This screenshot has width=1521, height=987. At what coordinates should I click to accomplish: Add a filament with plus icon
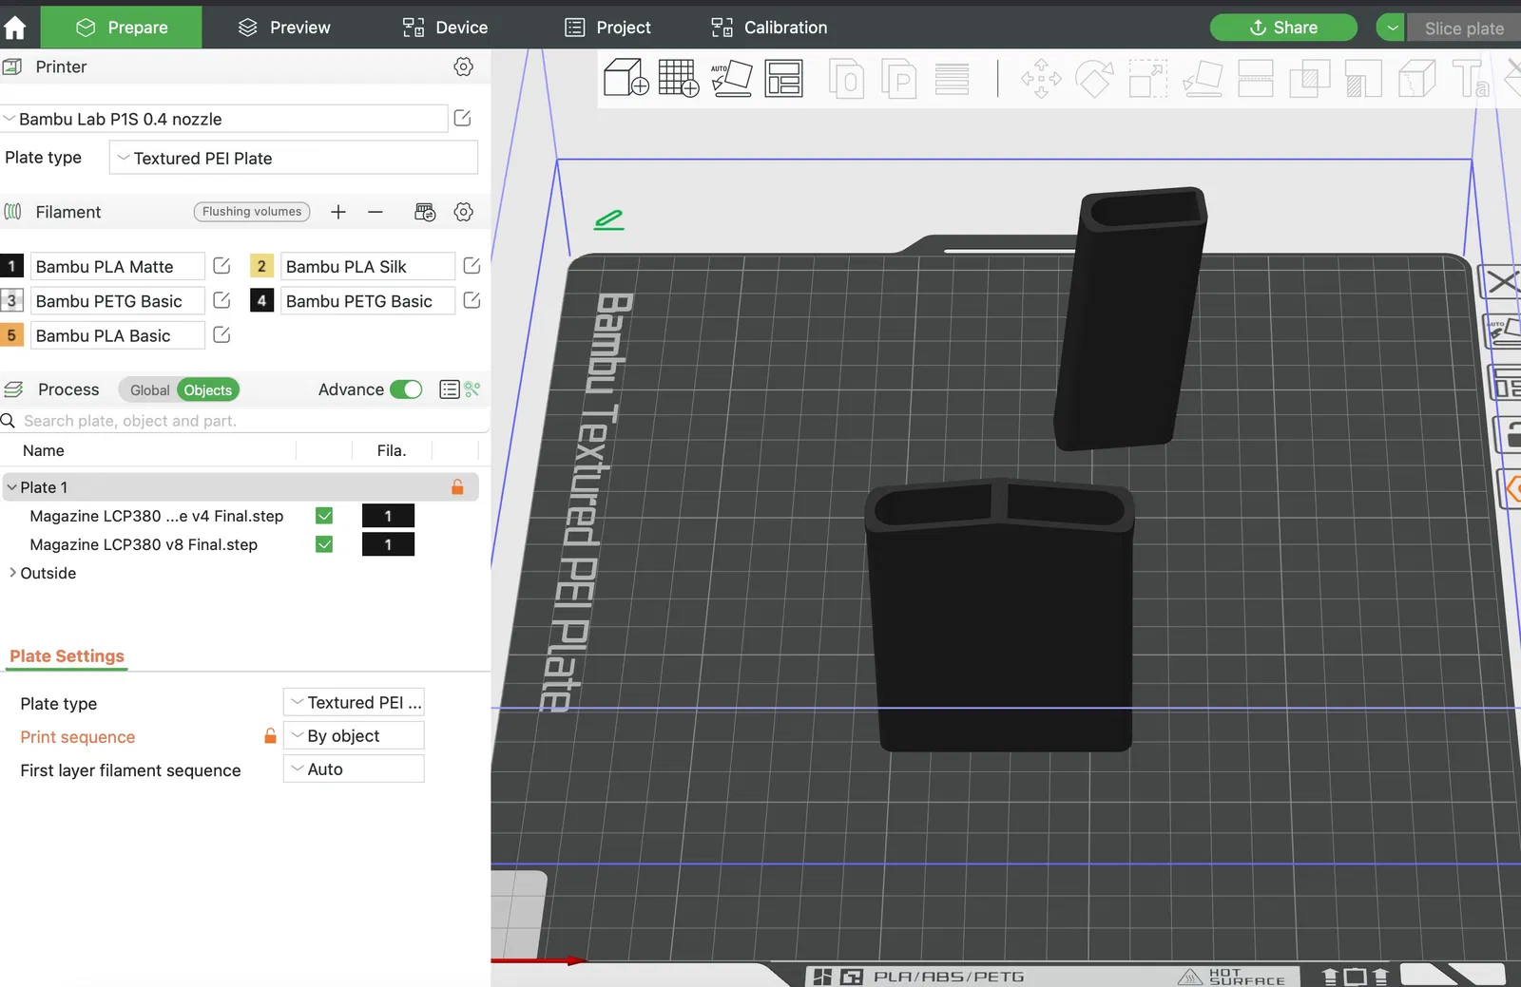338,212
